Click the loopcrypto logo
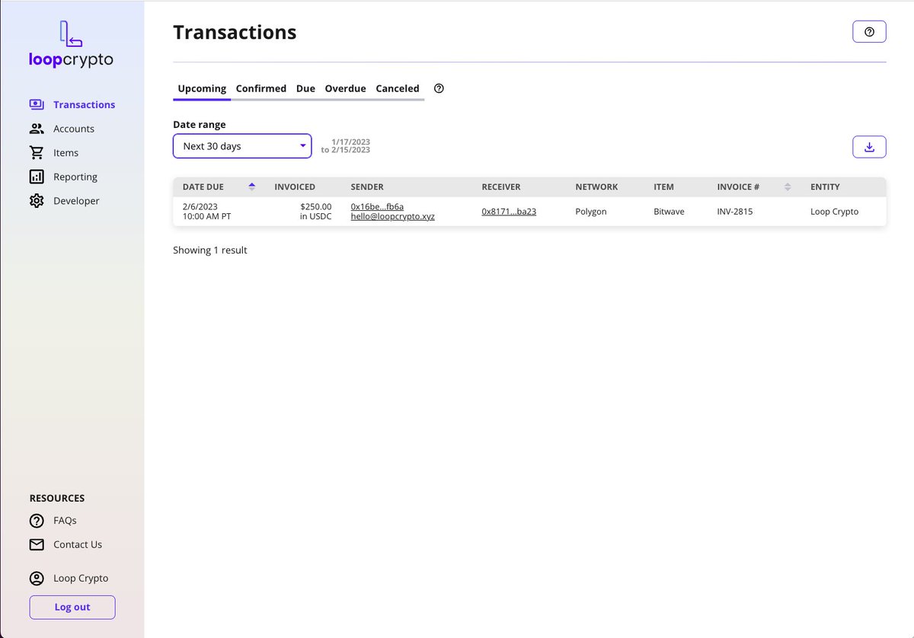914x638 pixels. point(71,43)
